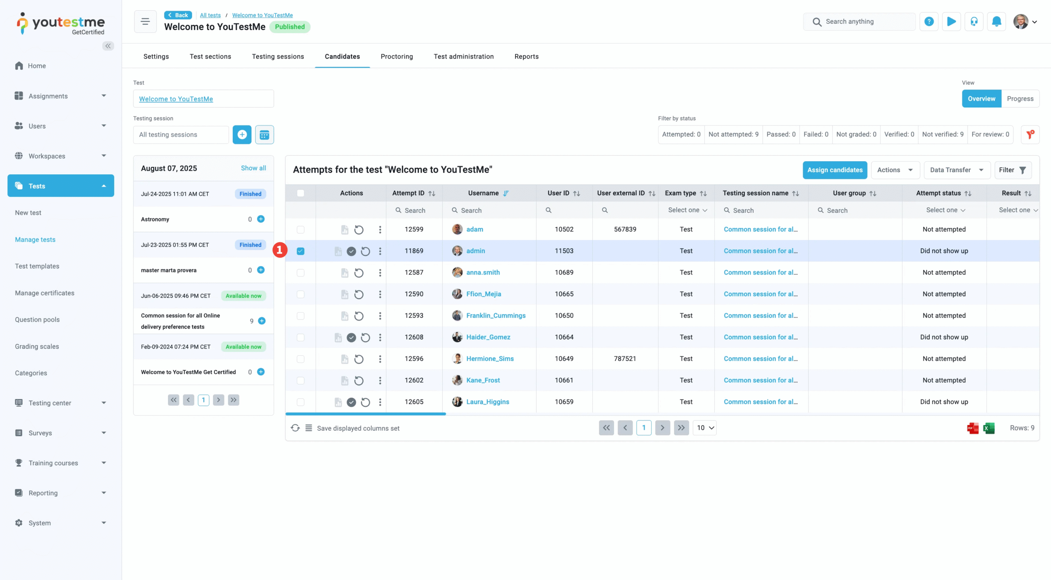Open the hamburger menu button

click(145, 21)
